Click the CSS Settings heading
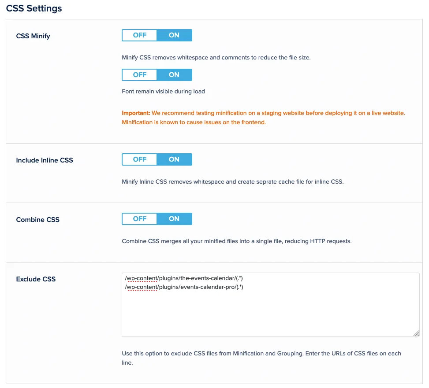429x388 pixels. (34, 8)
